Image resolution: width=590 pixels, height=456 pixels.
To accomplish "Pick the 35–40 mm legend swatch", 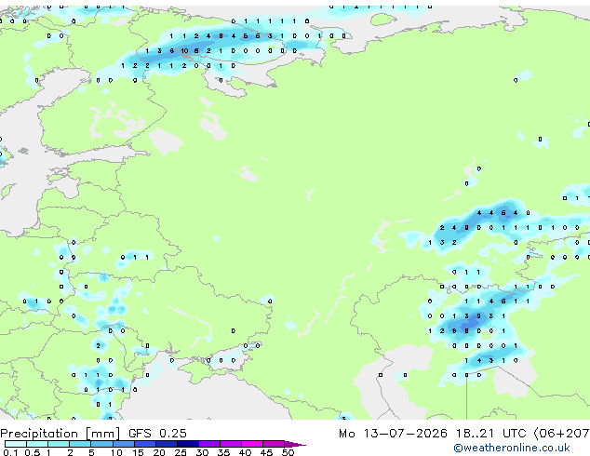I will point(230,444).
